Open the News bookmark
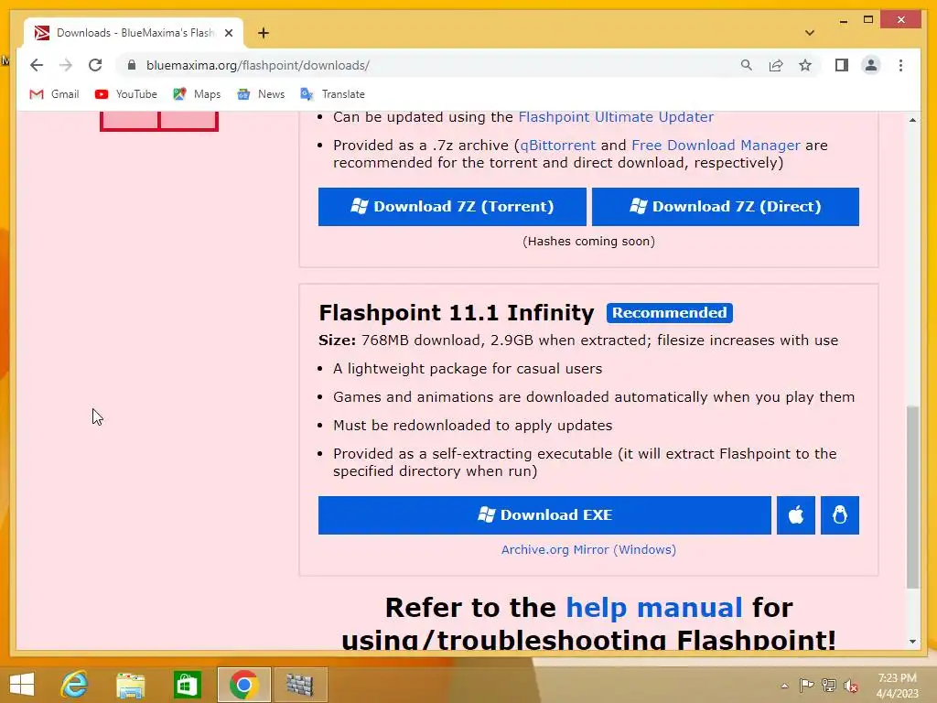 click(261, 94)
